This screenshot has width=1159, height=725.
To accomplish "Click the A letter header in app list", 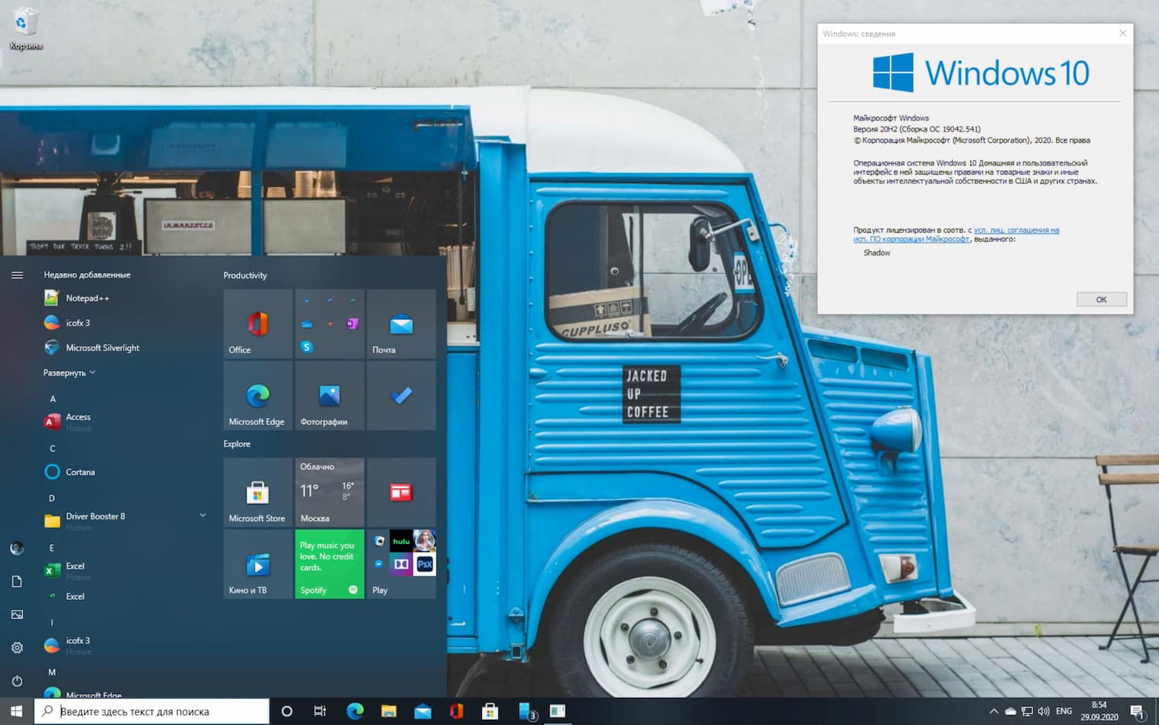I will pos(53,399).
